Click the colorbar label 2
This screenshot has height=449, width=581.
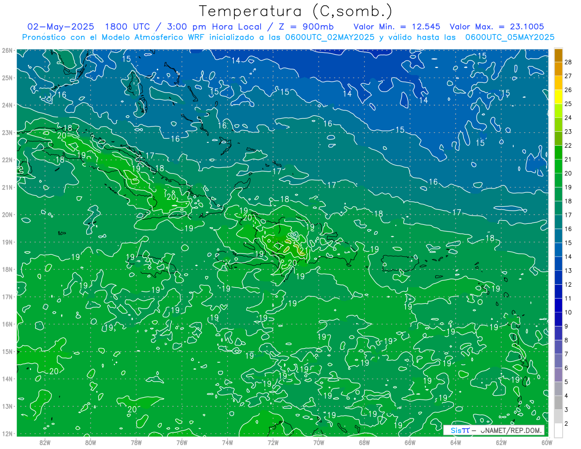pyautogui.click(x=566, y=424)
